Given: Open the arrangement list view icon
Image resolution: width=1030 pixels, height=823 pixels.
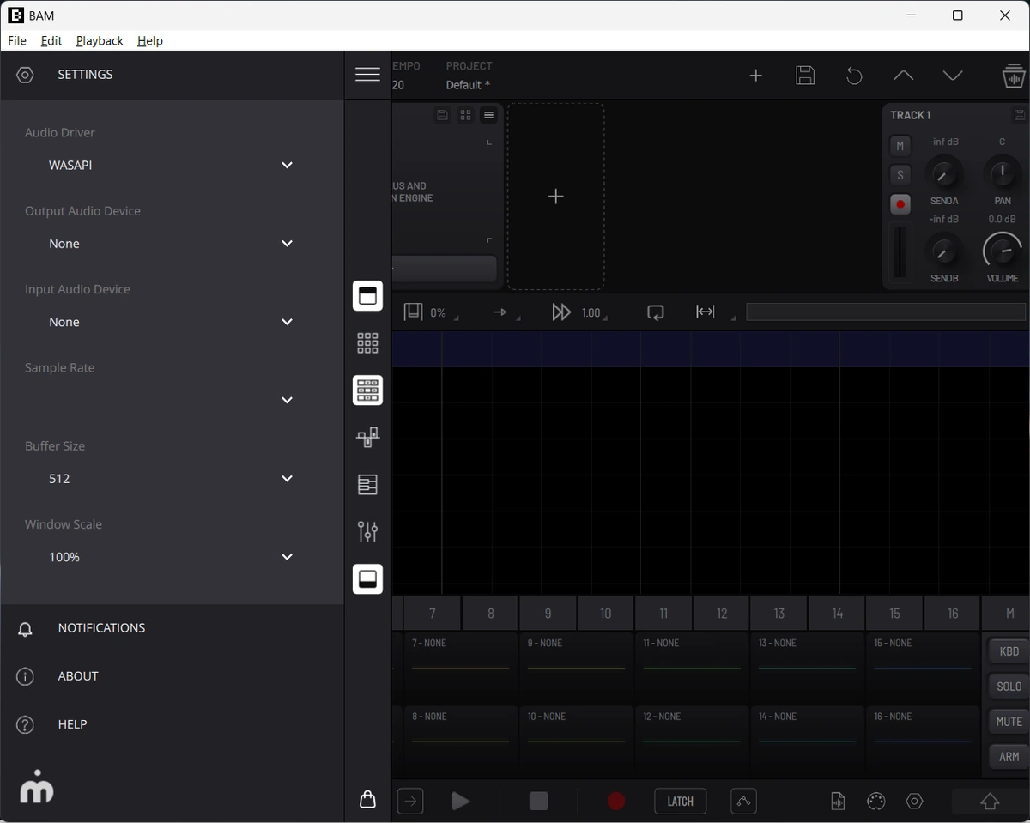Looking at the screenshot, I should (367, 485).
